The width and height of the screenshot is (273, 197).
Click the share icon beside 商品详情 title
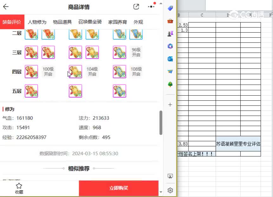pos(136,6)
